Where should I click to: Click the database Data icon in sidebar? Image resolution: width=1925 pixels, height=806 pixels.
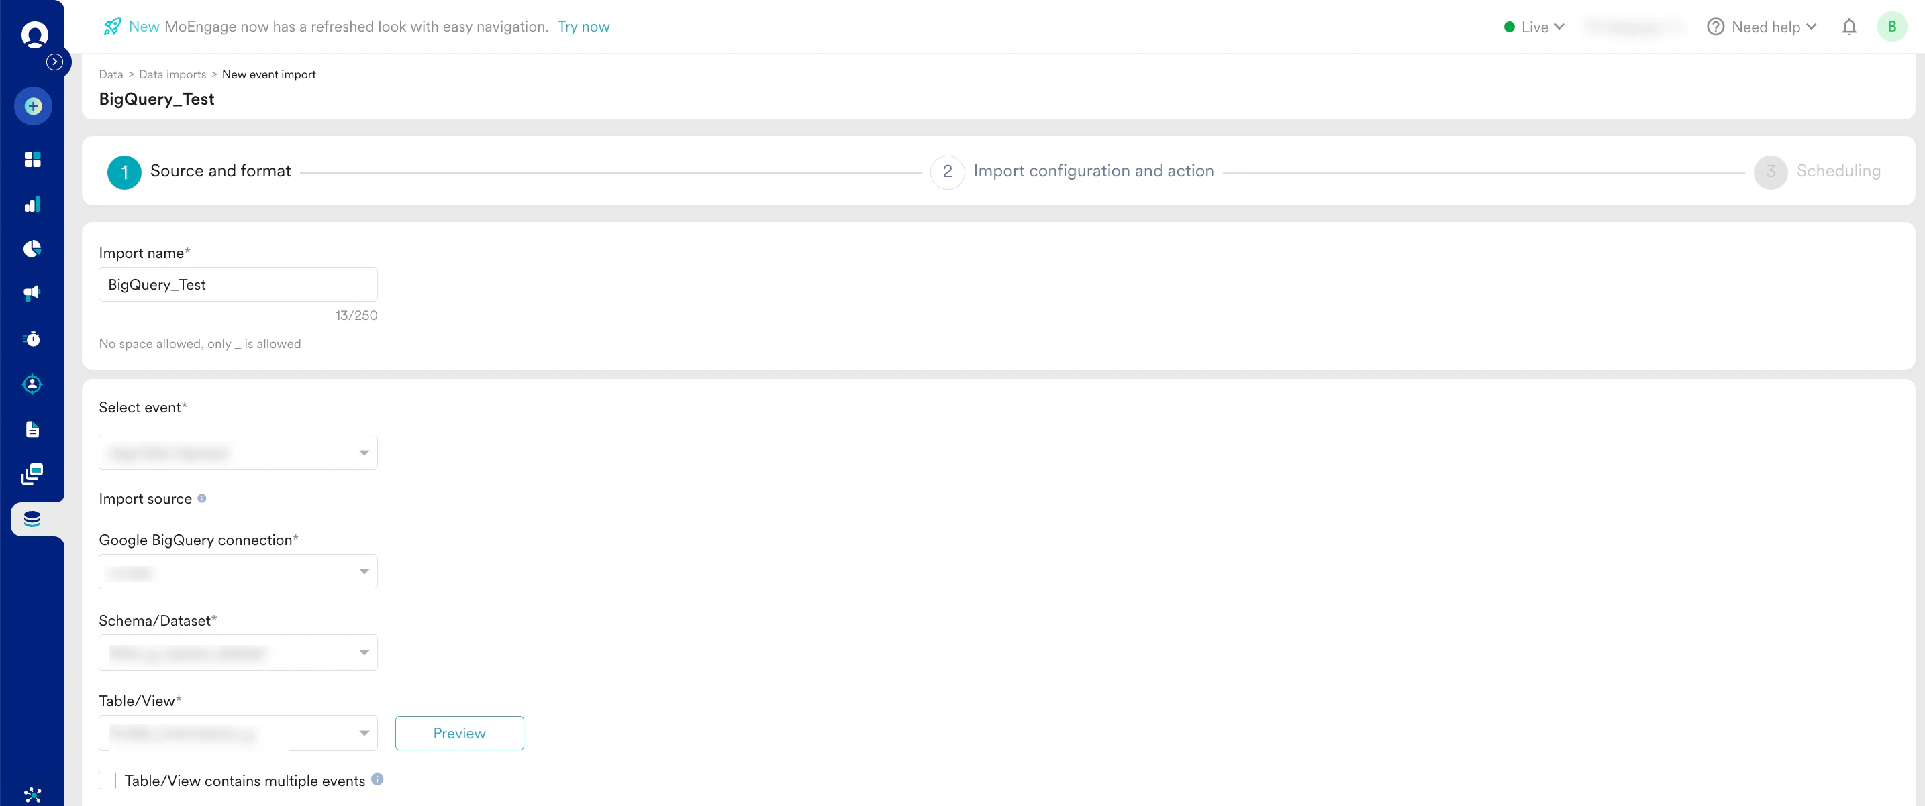tap(32, 519)
